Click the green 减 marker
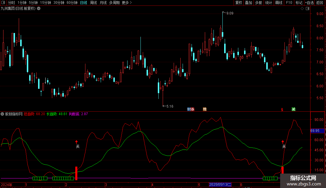Viewport: 326px width, 188px height. 293,109
